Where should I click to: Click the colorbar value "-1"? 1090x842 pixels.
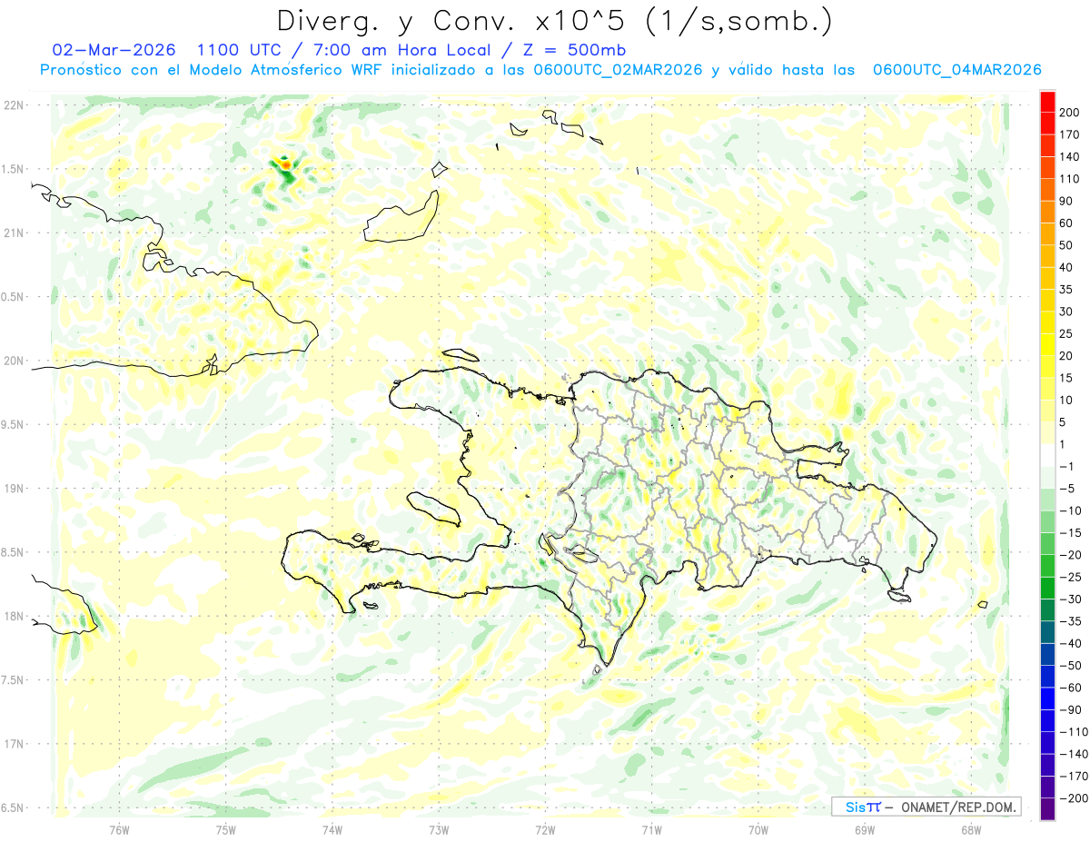click(x=1065, y=467)
